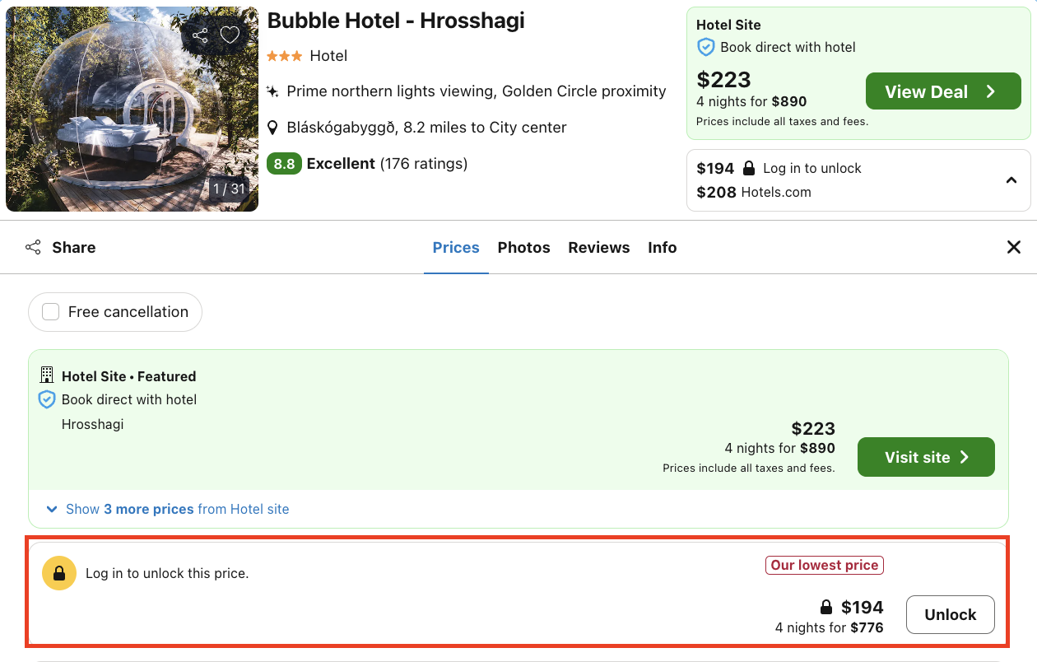Collapse the Hotels.com price comparison box
1037x662 pixels.
(x=1011, y=179)
